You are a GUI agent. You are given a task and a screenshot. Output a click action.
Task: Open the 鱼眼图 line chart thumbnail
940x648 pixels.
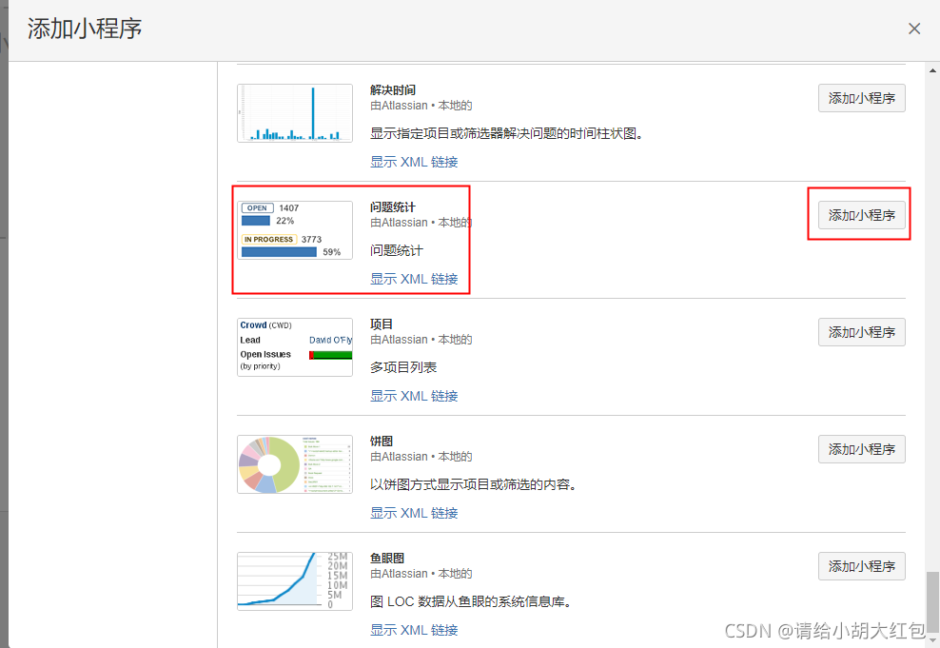(295, 580)
